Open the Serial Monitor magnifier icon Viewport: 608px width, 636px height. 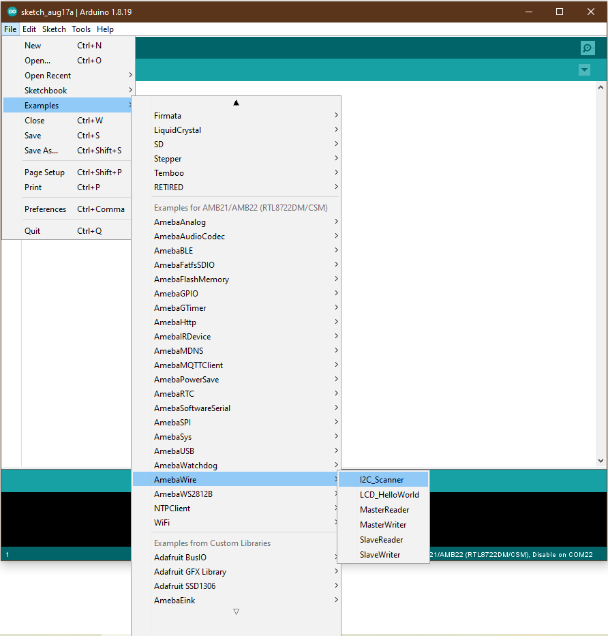pos(588,48)
